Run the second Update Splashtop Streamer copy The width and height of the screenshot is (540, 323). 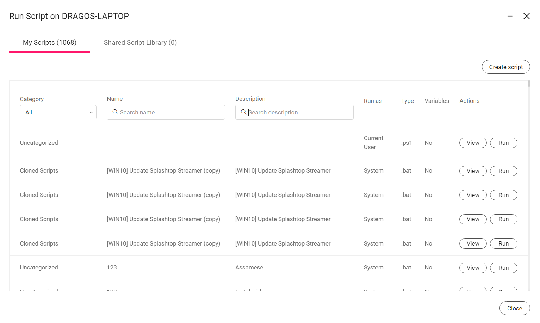click(x=504, y=195)
